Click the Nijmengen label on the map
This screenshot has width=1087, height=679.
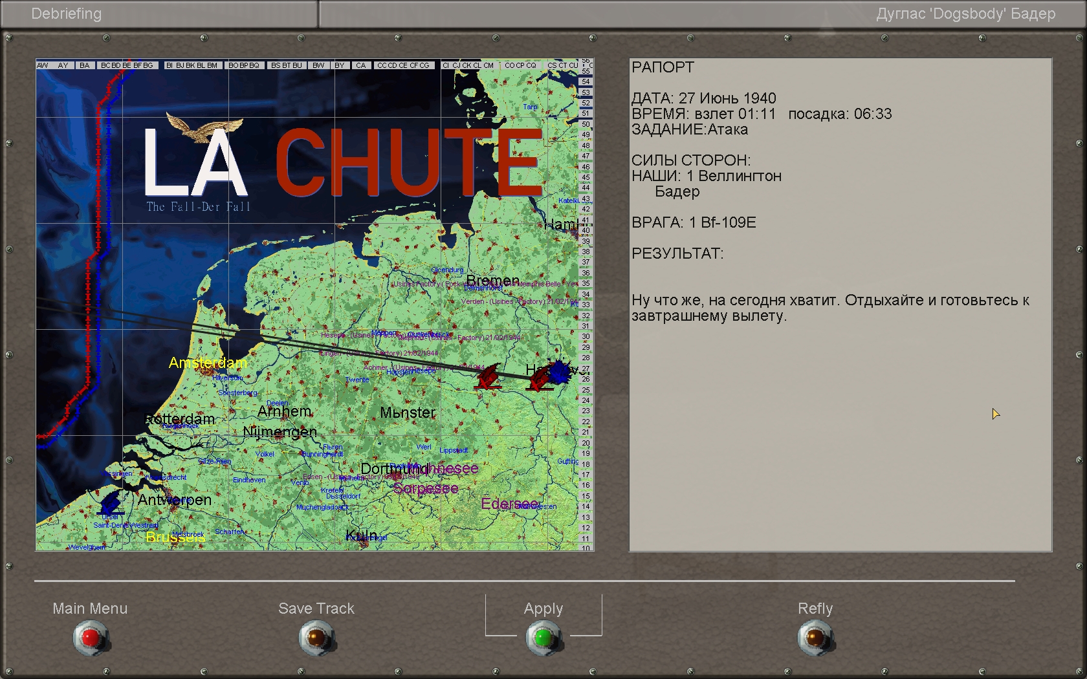click(x=280, y=432)
